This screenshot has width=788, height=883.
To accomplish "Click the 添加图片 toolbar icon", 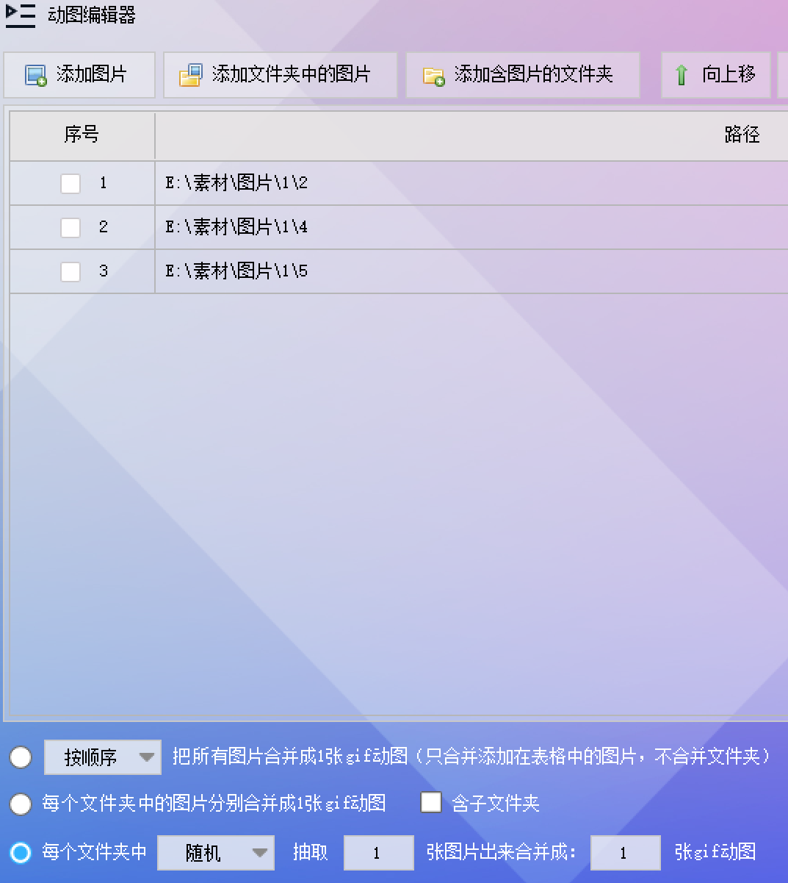I will tap(34, 74).
